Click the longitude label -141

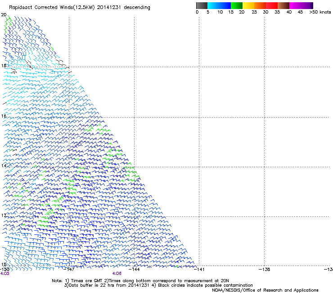(199, 270)
